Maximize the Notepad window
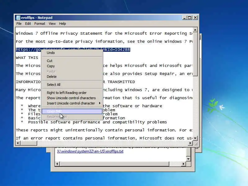The image size is (248, 186). point(189,18)
